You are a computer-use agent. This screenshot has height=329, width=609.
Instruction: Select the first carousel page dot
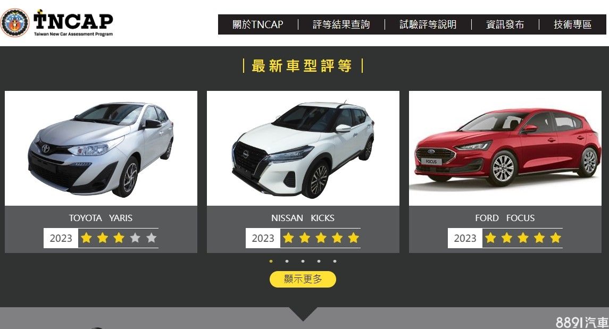271,261
